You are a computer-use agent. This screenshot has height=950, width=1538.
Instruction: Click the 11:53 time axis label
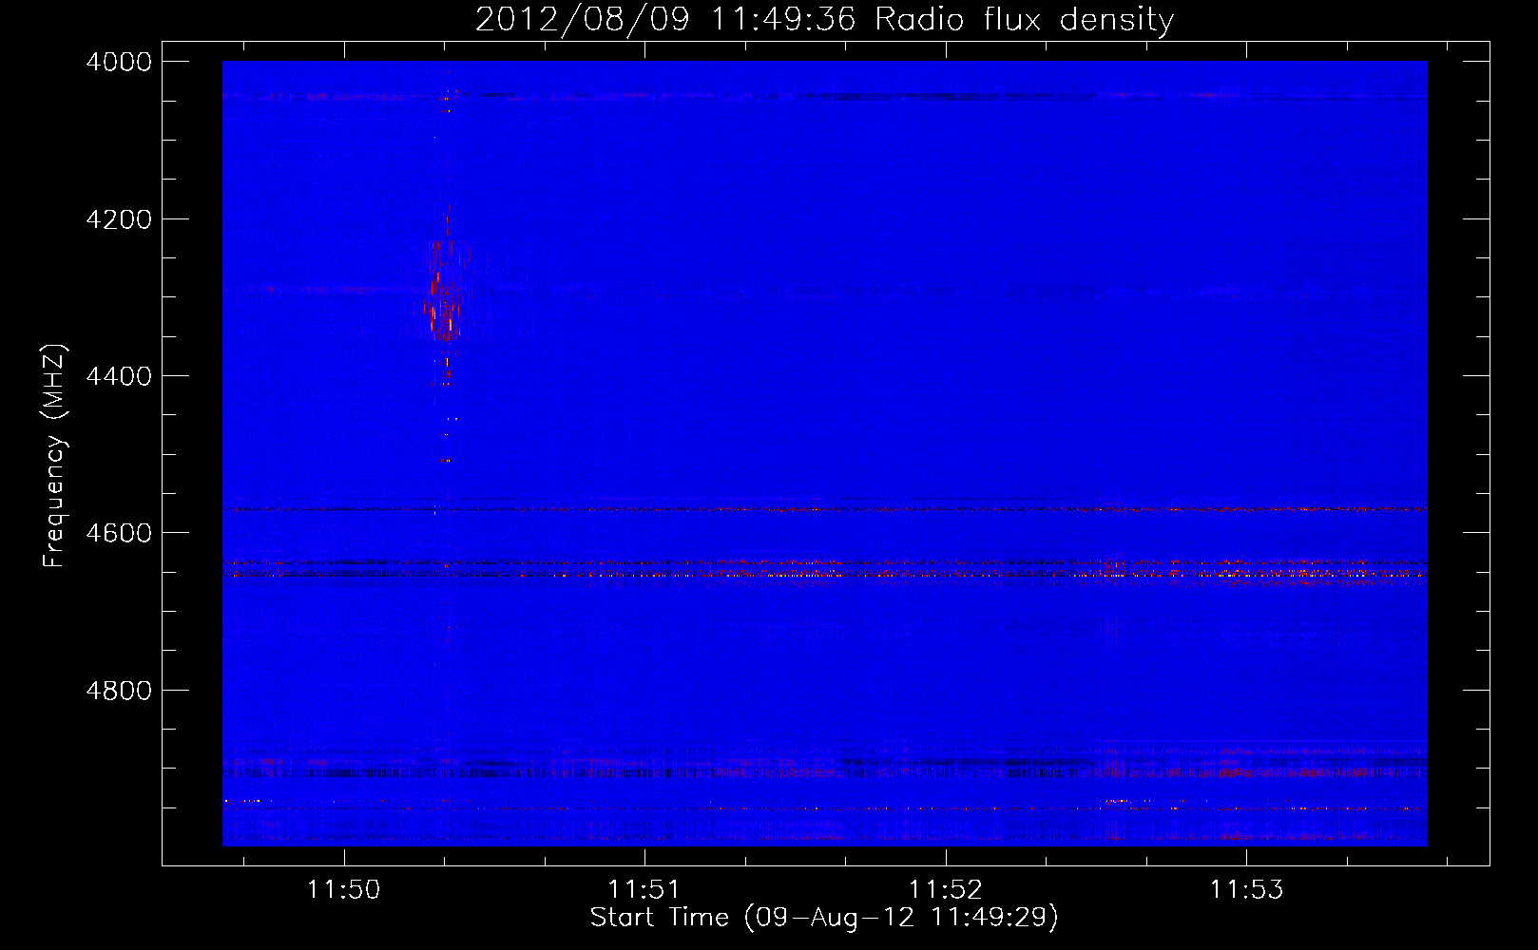[1246, 889]
